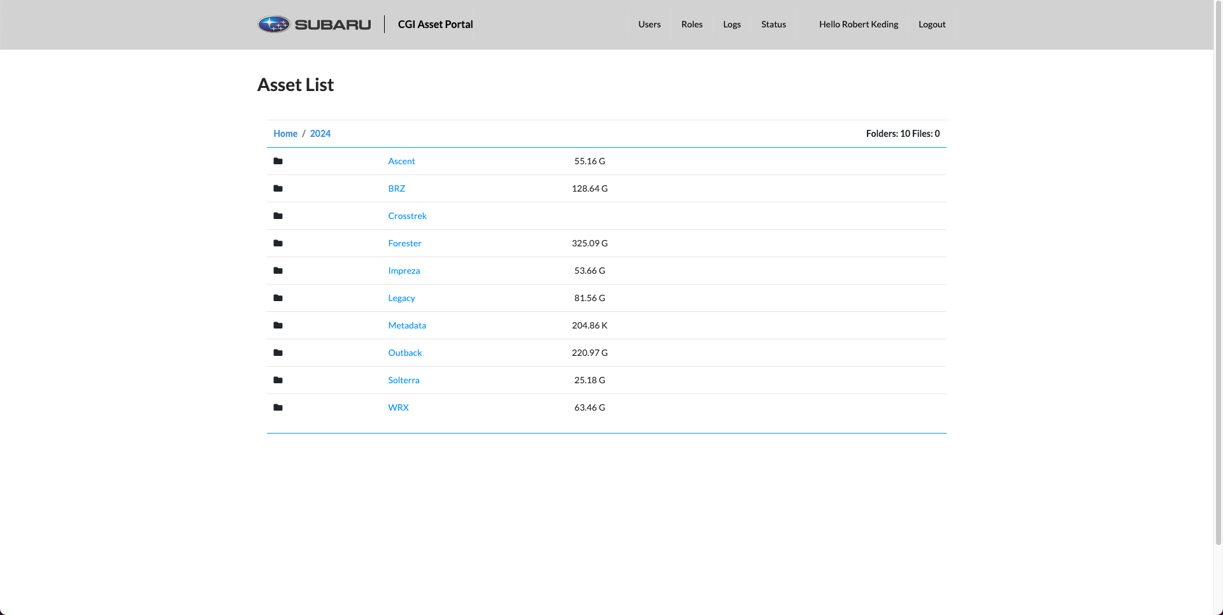Click the Solterra row folder icon
This screenshot has width=1223, height=615.
[x=278, y=380]
